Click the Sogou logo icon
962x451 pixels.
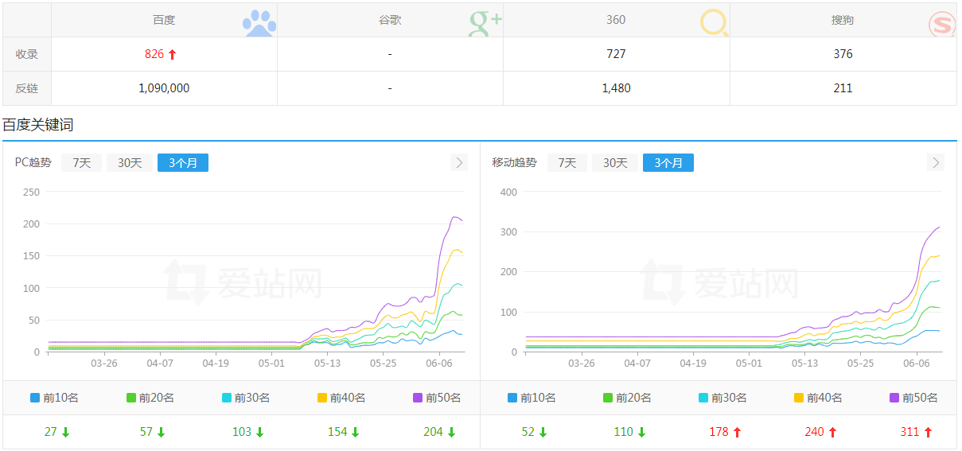(x=942, y=23)
